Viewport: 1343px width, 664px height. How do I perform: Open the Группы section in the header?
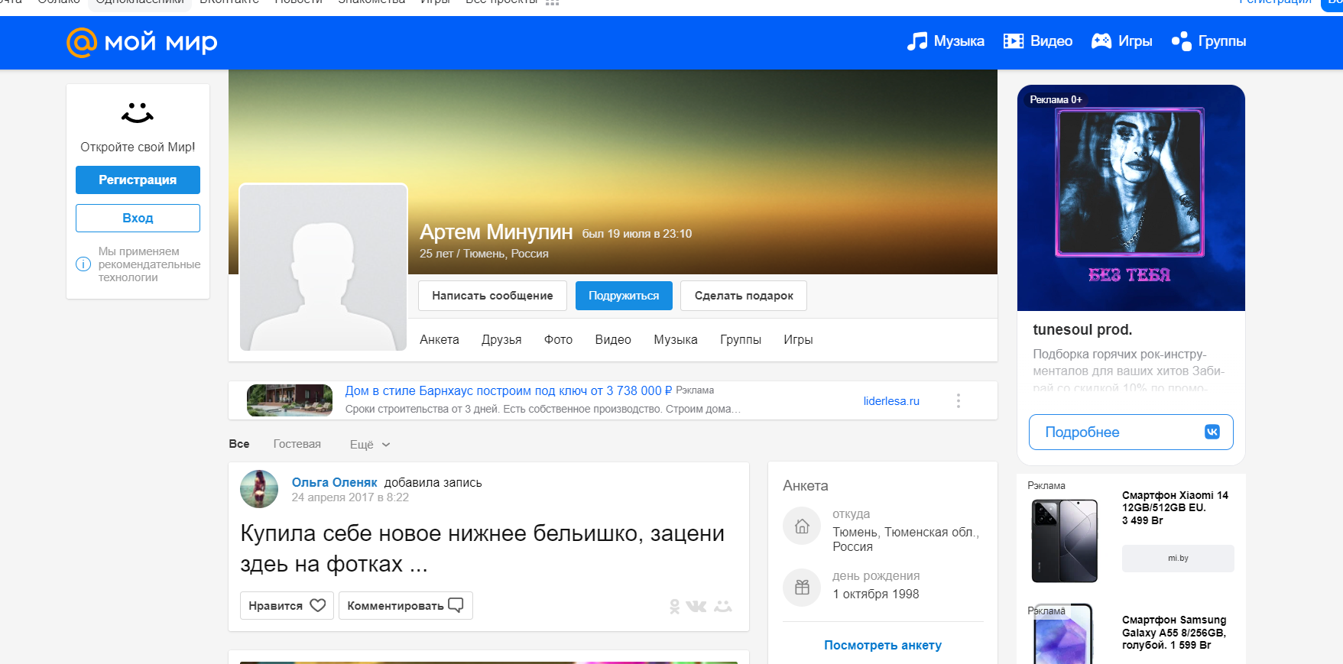1208,41
